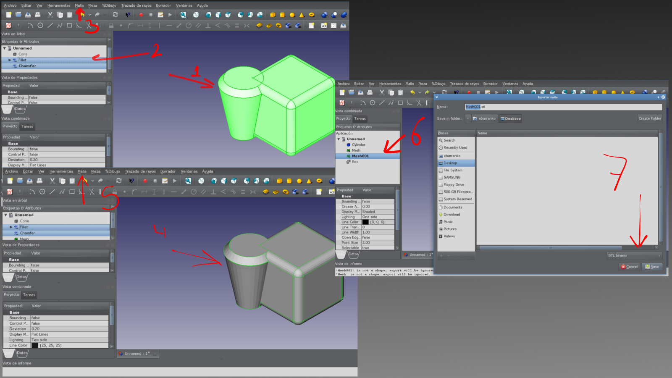Select circle drawing tool in top-left window

pos(40,26)
